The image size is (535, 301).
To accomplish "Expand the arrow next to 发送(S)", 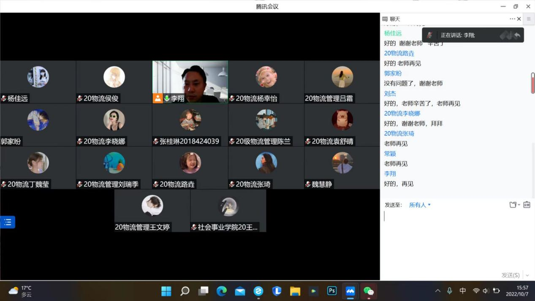I will pyautogui.click(x=527, y=275).
